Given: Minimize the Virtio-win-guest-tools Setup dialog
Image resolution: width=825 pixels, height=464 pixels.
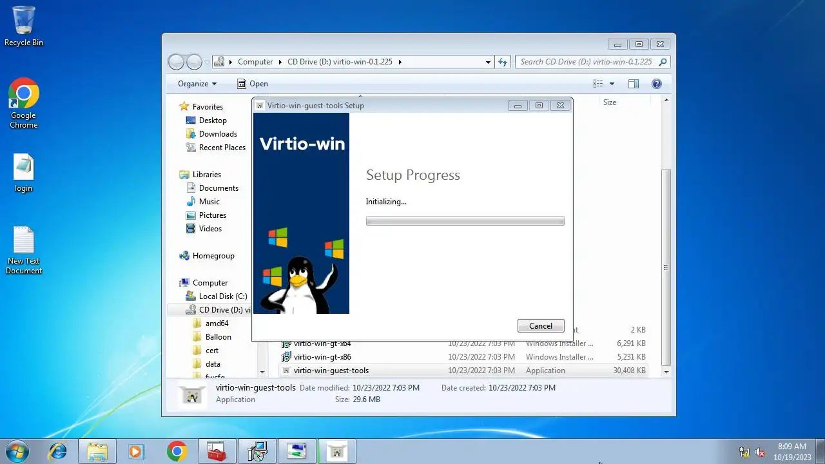Looking at the screenshot, I should coord(518,106).
